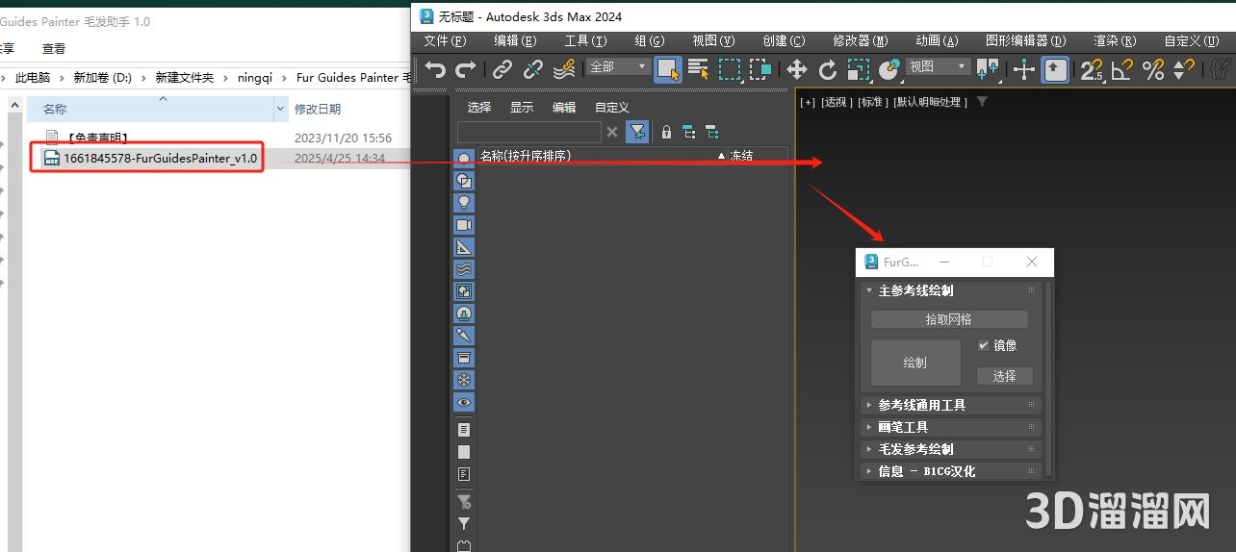Click the 选择 button in FurGuides panel
Screen dimensions: 1236x552
[1004, 376]
